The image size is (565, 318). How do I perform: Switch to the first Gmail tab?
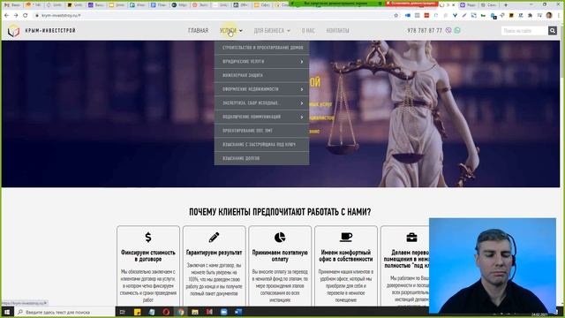[x=11, y=5]
